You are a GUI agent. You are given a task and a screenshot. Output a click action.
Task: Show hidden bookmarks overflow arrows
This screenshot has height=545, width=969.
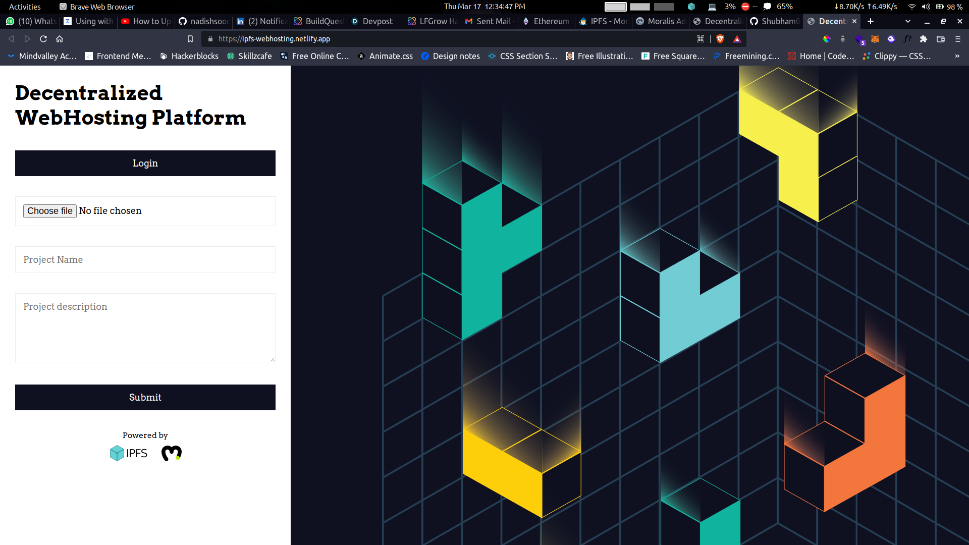pos(957,56)
